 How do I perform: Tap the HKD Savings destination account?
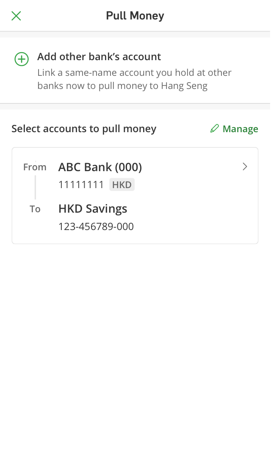point(93,209)
